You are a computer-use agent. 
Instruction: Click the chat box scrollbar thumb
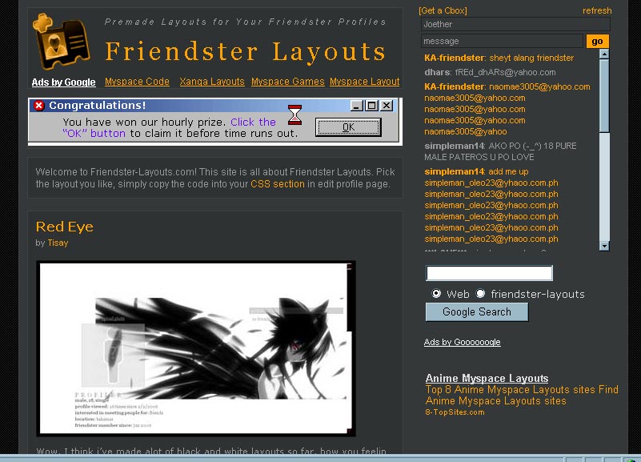point(604,96)
